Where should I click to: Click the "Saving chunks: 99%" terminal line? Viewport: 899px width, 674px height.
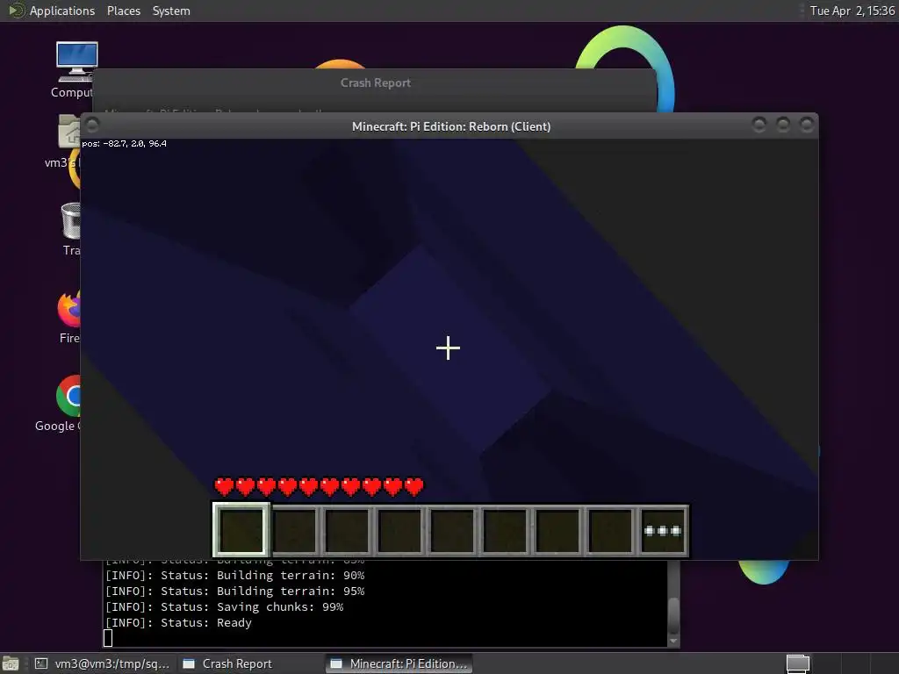224,606
